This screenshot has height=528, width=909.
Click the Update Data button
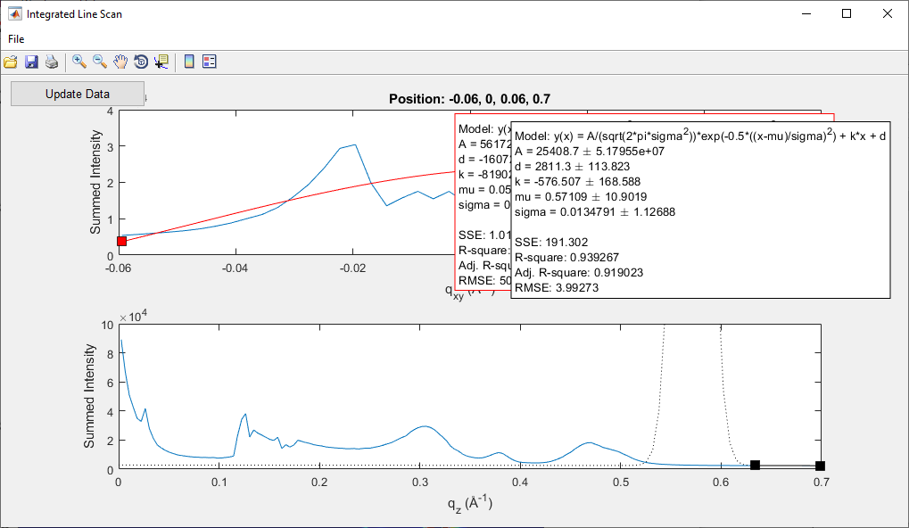click(x=77, y=94)
